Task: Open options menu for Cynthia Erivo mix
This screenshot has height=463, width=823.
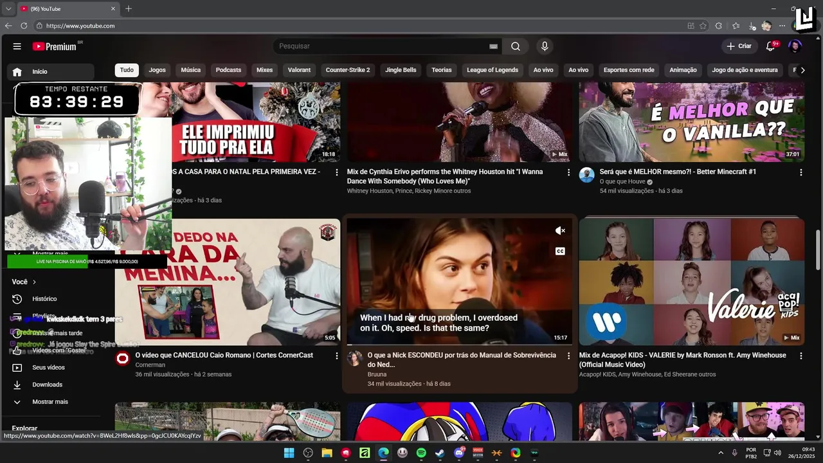Action: click(568, 172)
